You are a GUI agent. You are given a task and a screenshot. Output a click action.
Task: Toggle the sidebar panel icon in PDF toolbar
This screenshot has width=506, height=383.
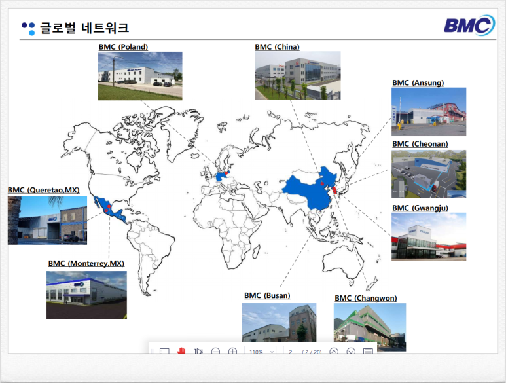pyautogui.click(x=164, y=351)
